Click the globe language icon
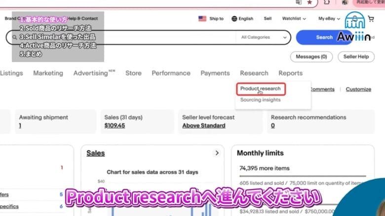385x216 pixels. [x=234, y=19]
